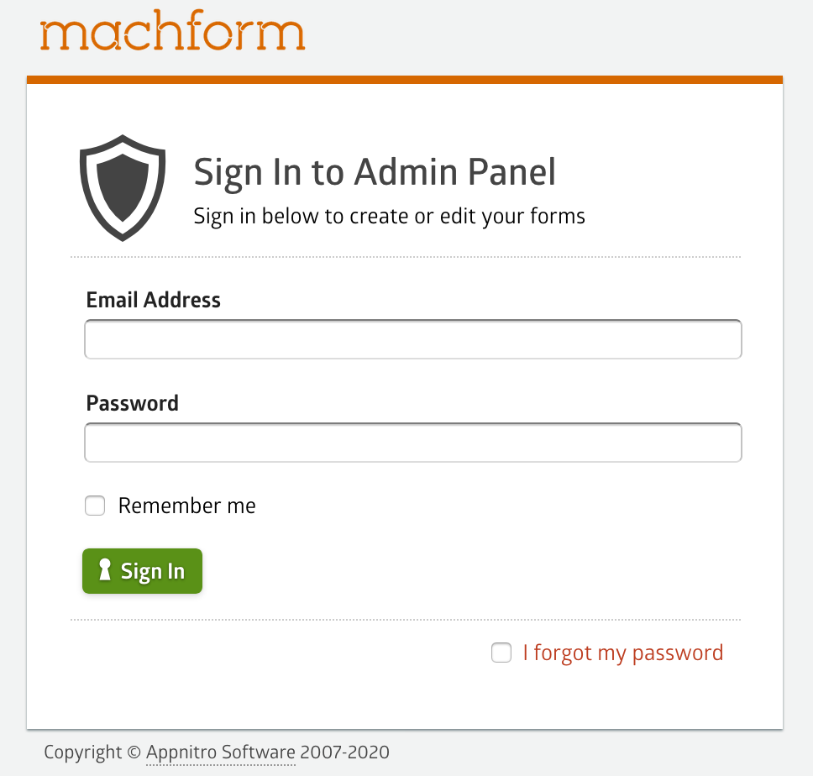813x776 pixels.
Task: Click the Sign In to Admin Panel heading
Action: (375, 171)
